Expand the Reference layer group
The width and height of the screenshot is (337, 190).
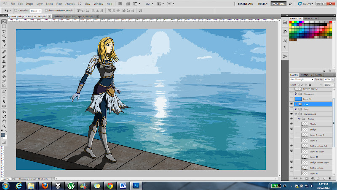[x=296, y=94]
